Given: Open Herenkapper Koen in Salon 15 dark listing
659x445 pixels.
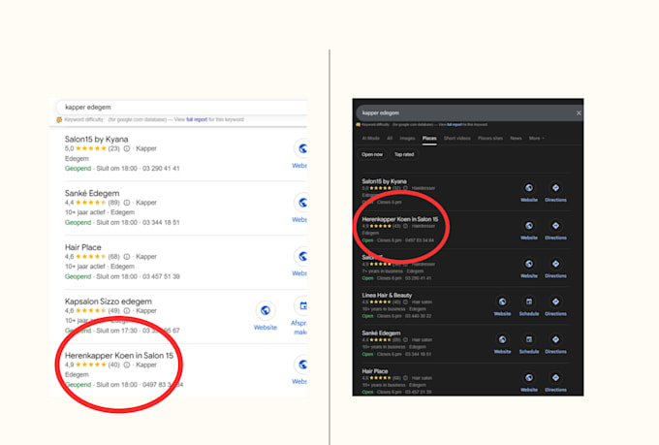Looking at the screenshot, I should coord(399,219).
